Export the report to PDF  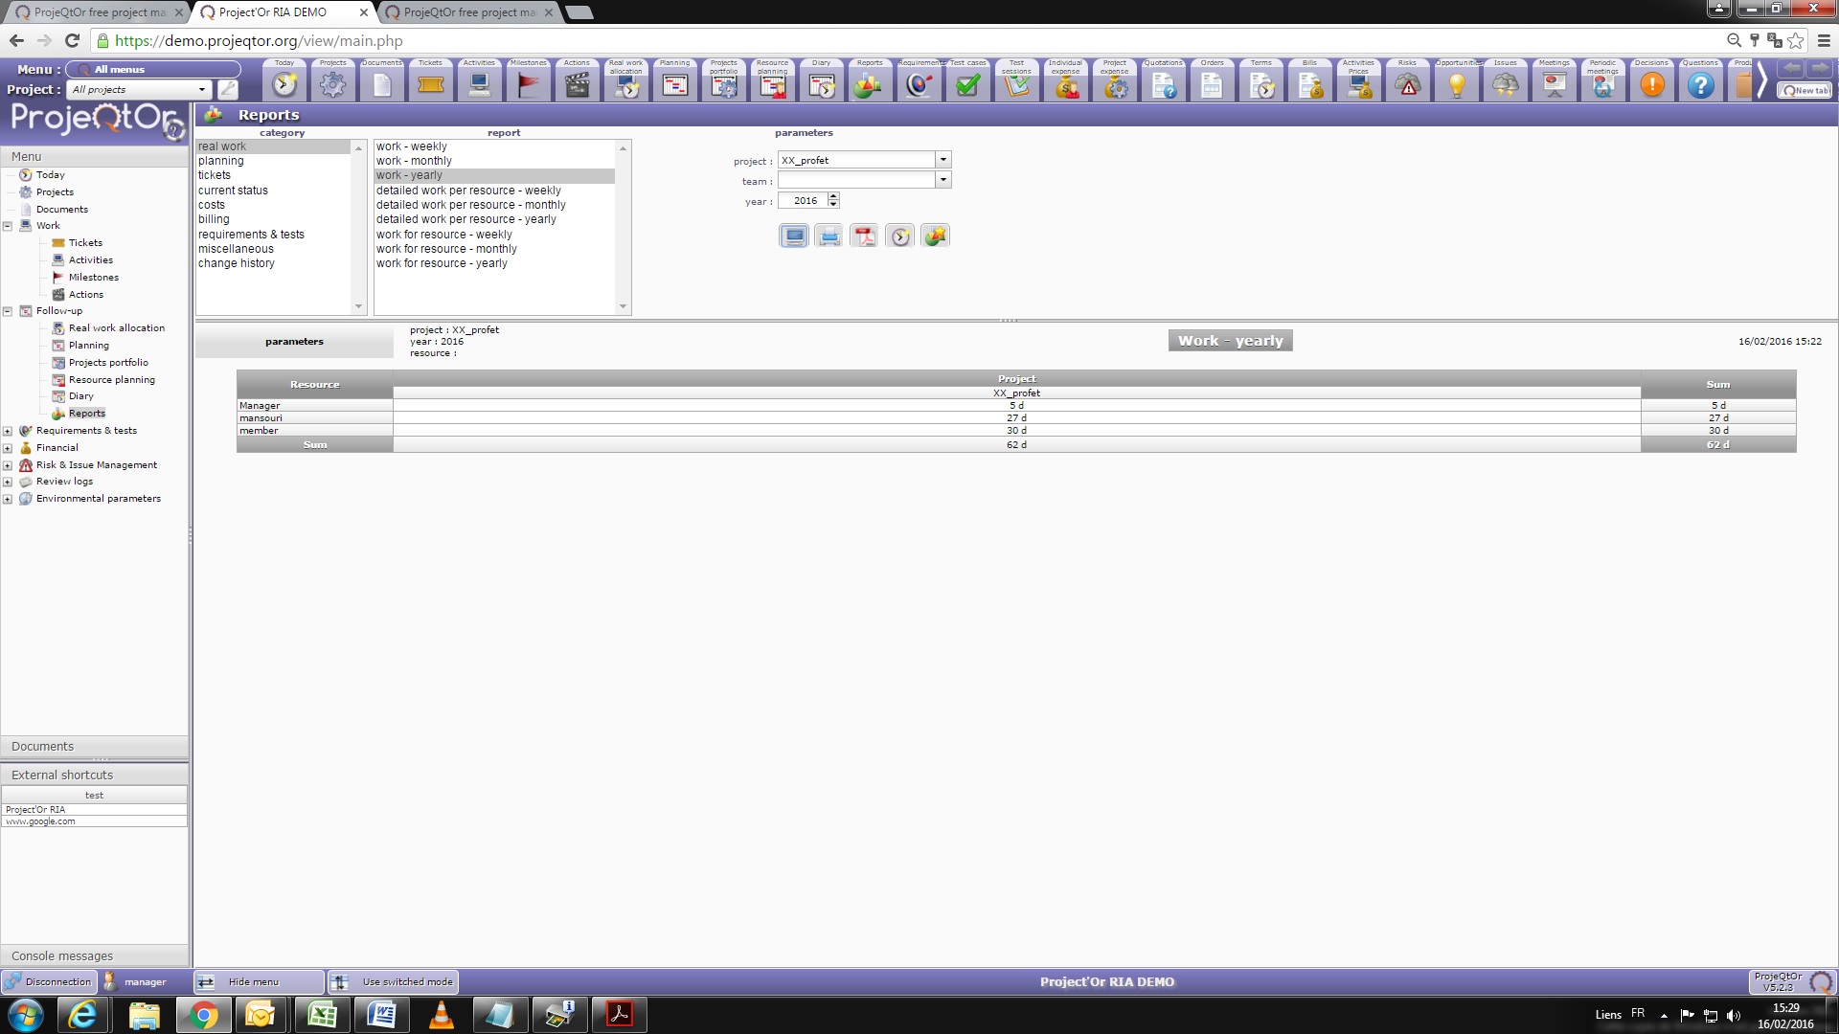click(865, 236)
